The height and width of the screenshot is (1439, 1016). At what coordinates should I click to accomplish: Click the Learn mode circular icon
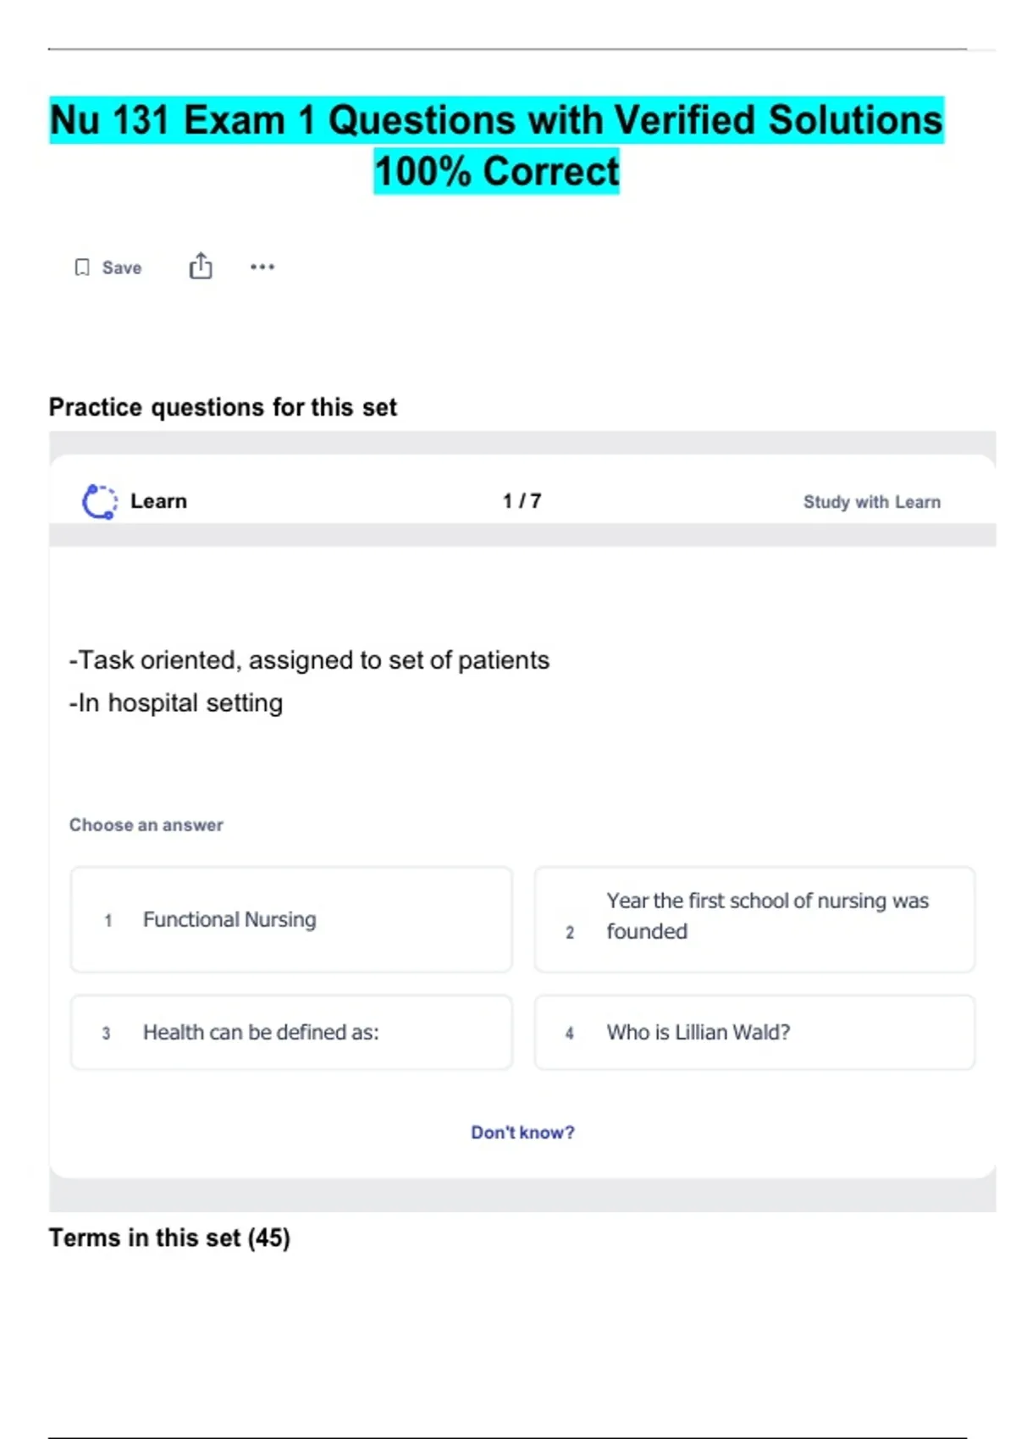99,501
